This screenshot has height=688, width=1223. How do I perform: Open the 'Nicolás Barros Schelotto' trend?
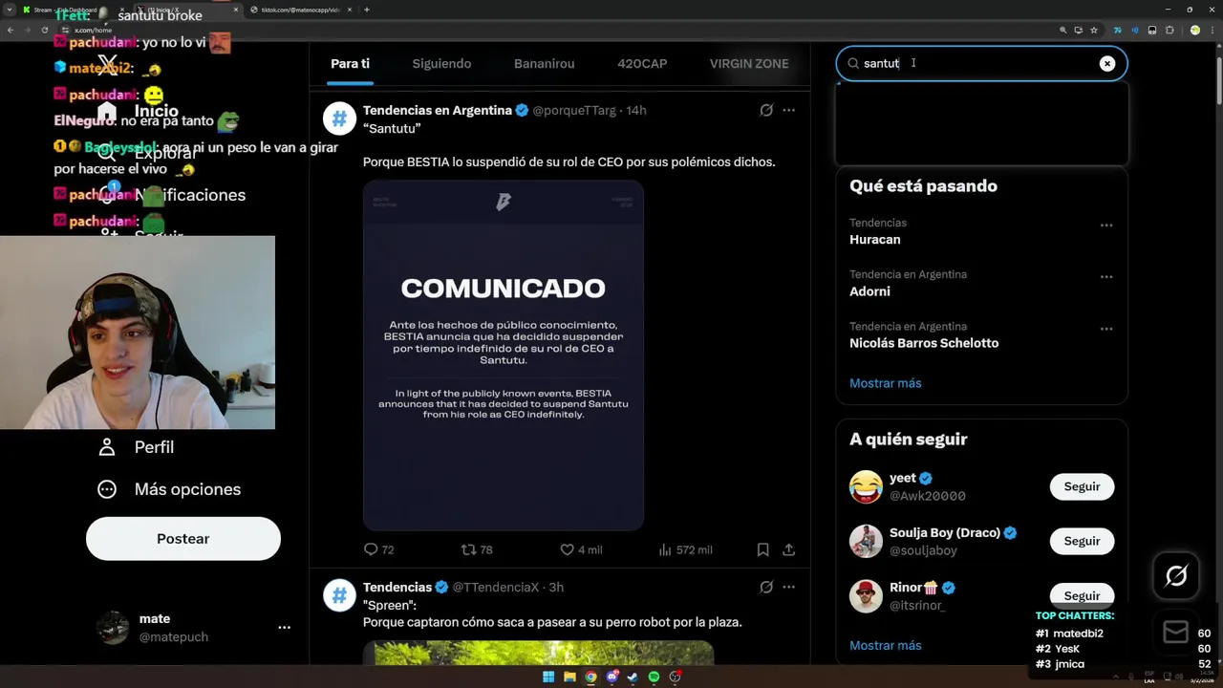(924, 343)
